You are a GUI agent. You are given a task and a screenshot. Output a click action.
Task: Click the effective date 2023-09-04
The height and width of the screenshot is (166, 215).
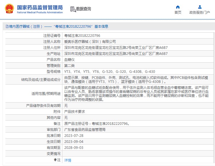coord(74,142)
